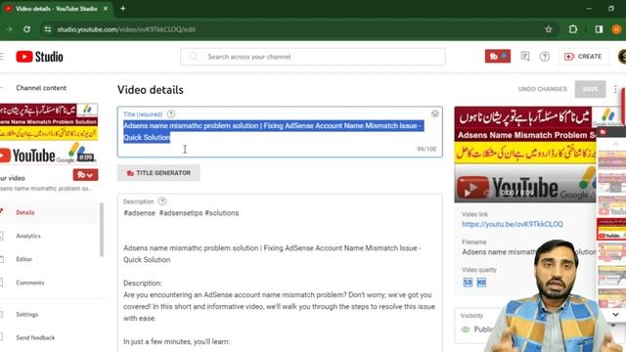Click the HD video quality badge
Viewport: 626px width, 352px height.
tap(481, 283)
